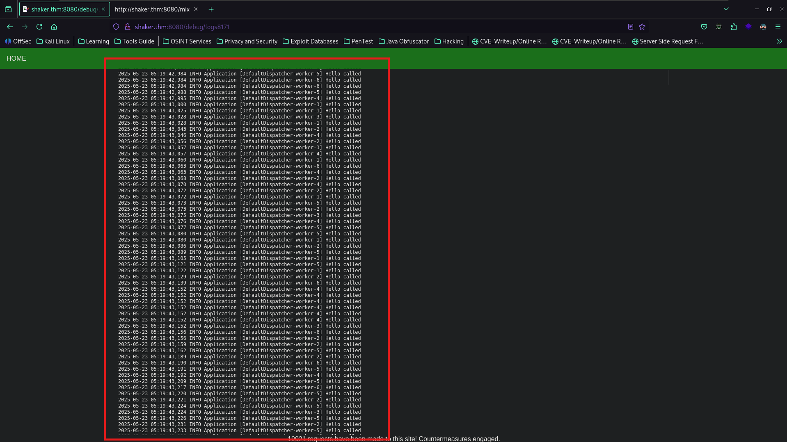Image resolution: width=787 pixels, height=442 pixels.
Task: Click the log entry timestamped 05:19:43,000
Action: [240, 105]
